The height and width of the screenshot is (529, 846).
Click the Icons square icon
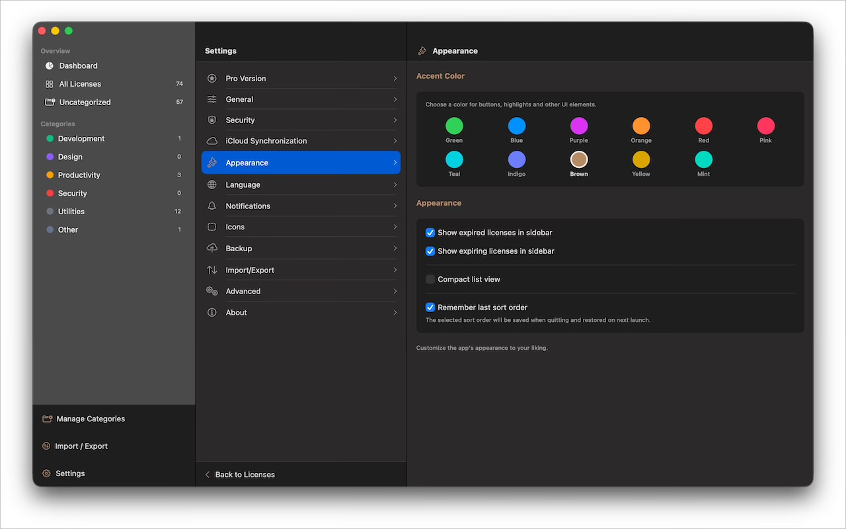[211, 227]
